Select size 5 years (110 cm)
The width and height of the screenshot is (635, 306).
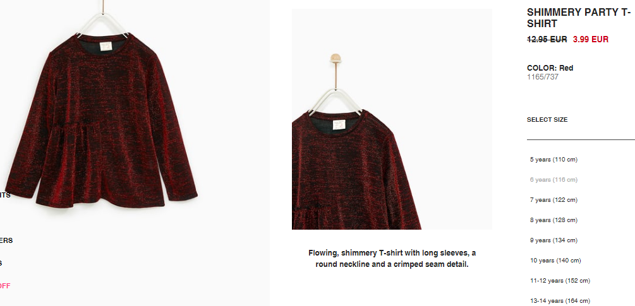click(553, 160)
